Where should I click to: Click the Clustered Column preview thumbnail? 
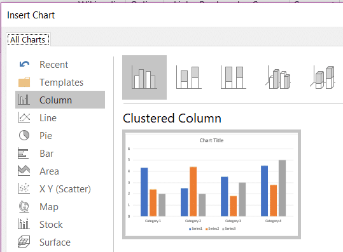point(211,184)
